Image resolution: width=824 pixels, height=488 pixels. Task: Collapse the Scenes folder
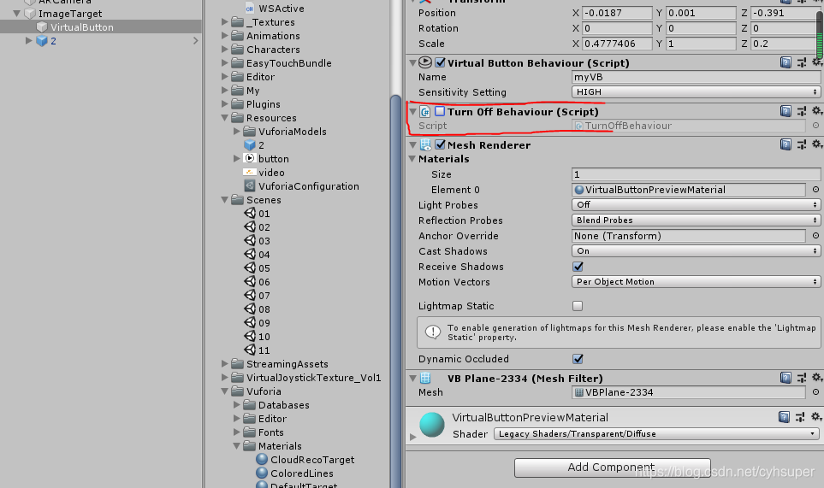(x=225, y=199)
